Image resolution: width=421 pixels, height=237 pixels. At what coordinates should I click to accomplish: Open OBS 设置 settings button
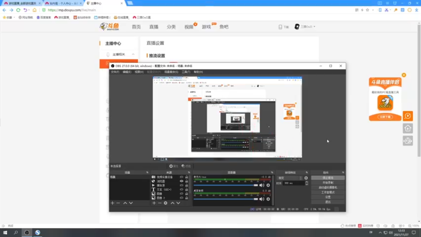tap(328, 197)
